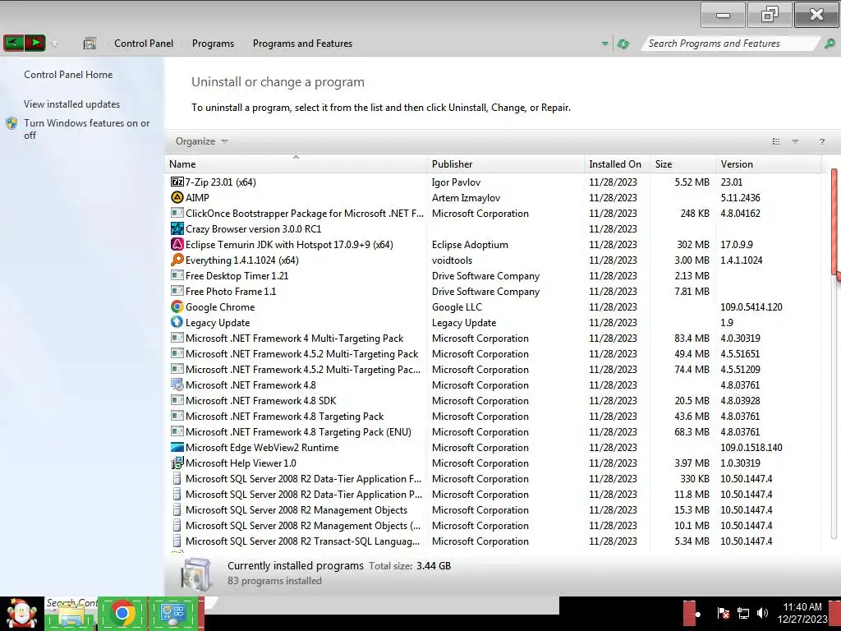The width and height of the screenshot is (841, 631).
Task: Click version 109.0.5414.120 cell
Action: [x=751, y=307]
